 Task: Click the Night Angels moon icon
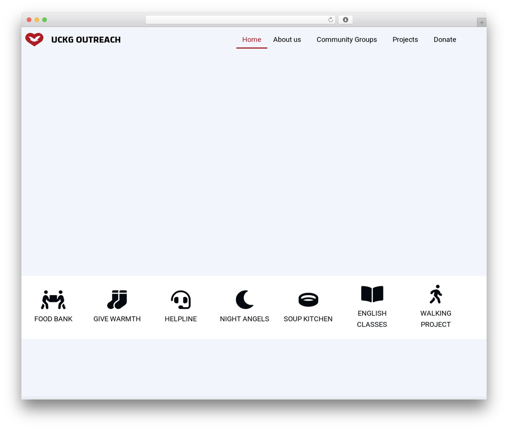pyautogui.click(x=244, y=299)
